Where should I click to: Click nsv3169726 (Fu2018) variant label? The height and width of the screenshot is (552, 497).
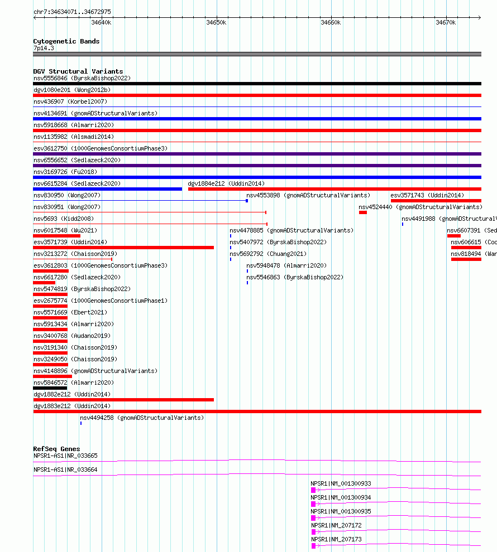[x=65, y=172]
